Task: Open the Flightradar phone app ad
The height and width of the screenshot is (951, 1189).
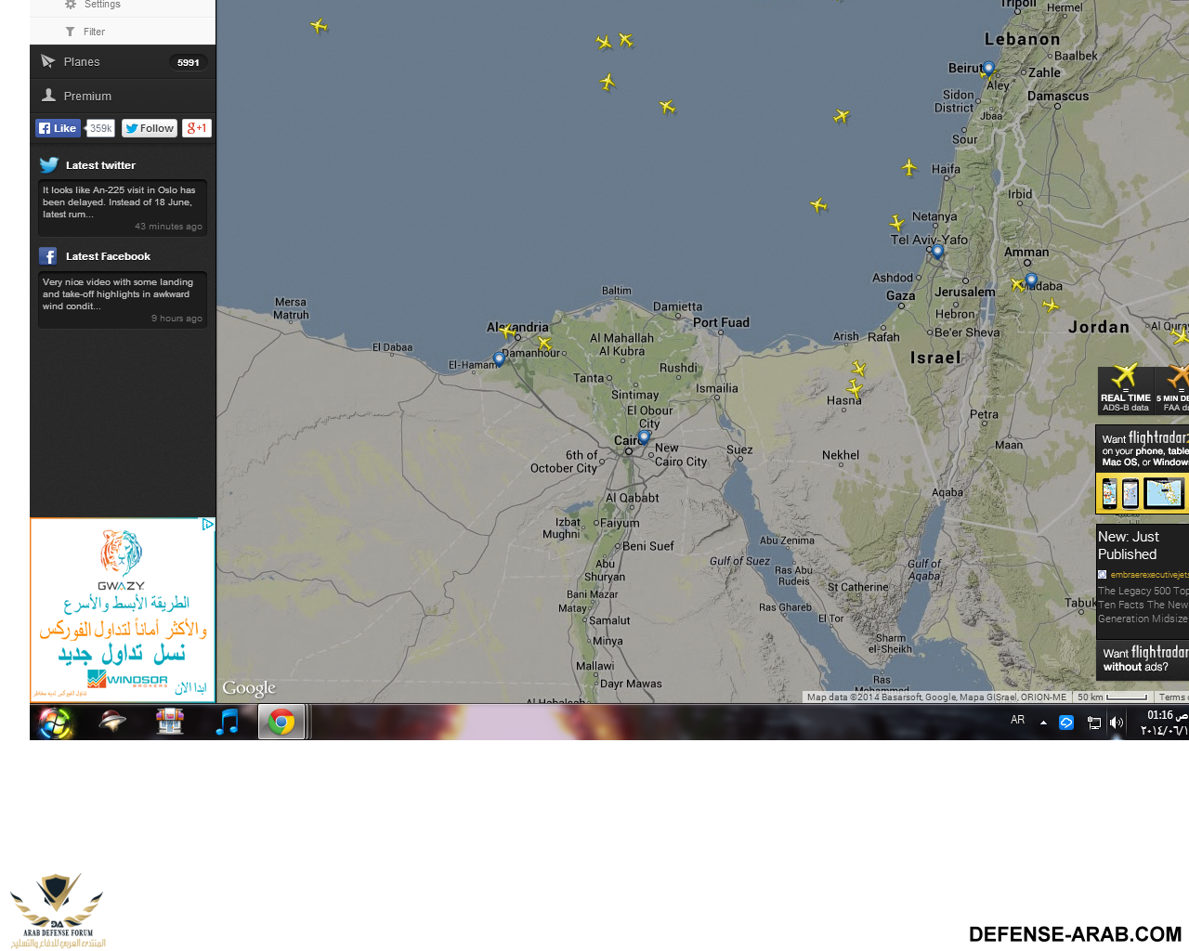Action: point(1143,470)
